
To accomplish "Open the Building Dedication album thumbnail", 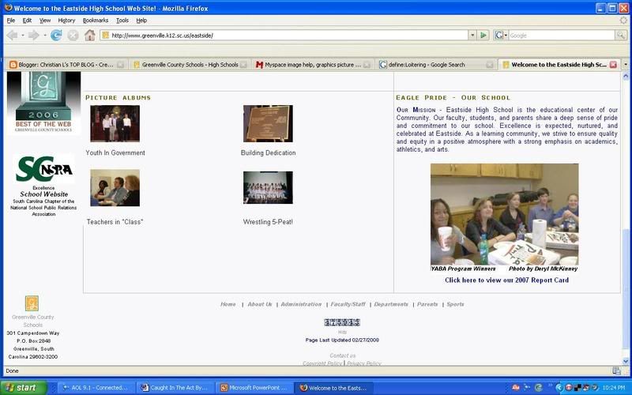I will 268,123.
